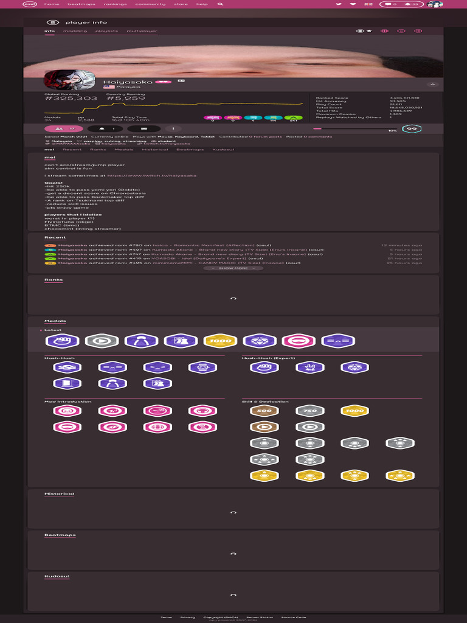Click the green A grade count badge

[x=294, y=117]
